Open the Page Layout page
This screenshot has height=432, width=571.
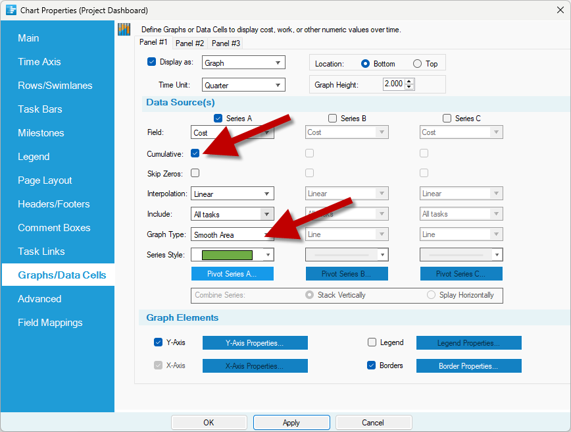click(x=45, y=180)
